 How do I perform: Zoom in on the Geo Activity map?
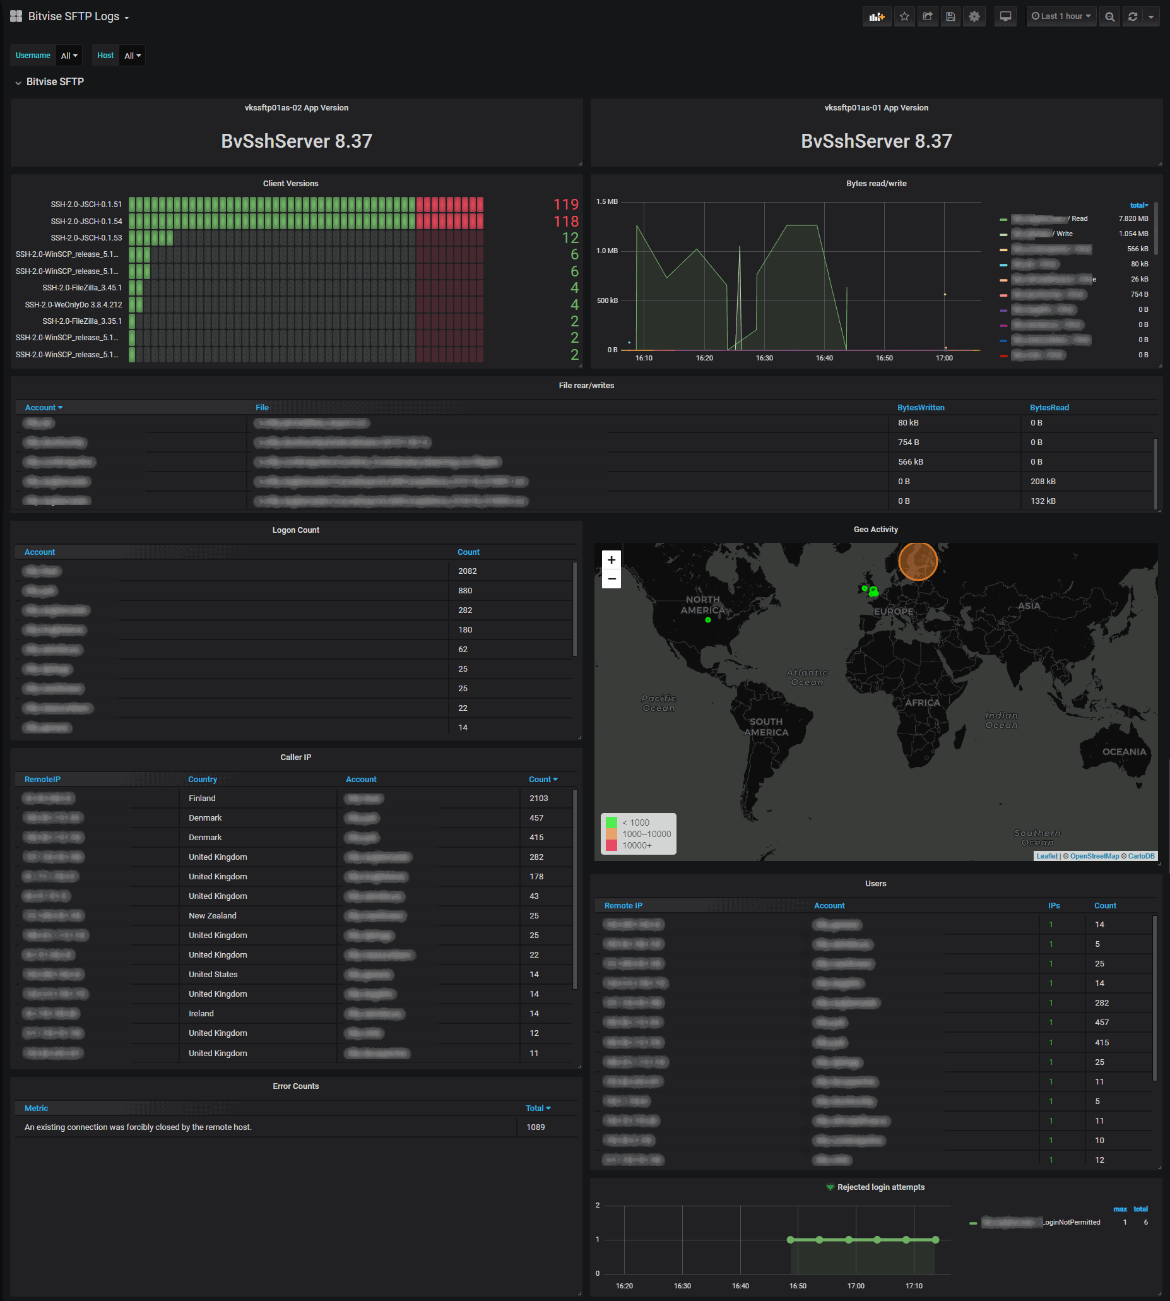612,559
